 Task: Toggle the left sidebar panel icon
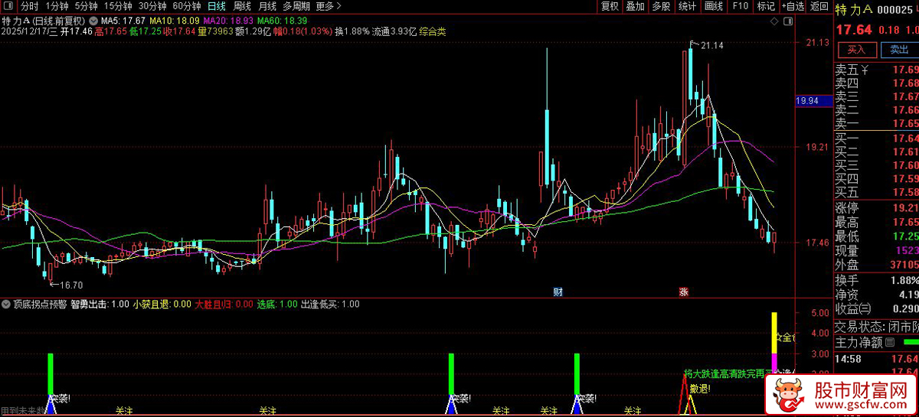[x=9, y=6]
